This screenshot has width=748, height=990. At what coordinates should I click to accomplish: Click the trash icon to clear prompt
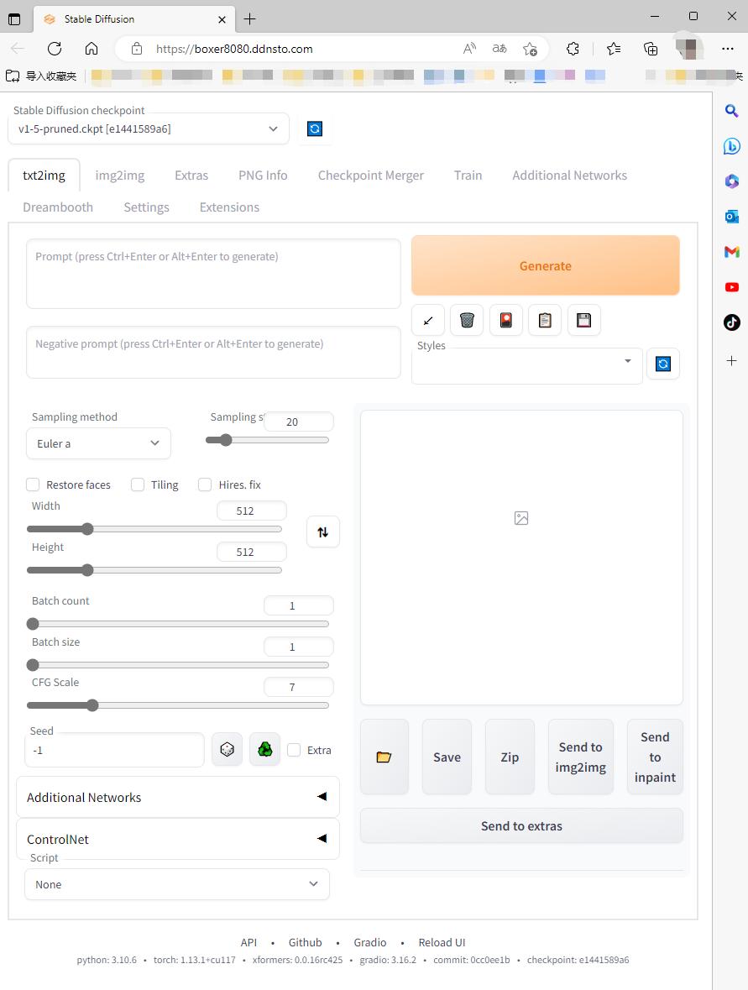[x=467, y=320]
